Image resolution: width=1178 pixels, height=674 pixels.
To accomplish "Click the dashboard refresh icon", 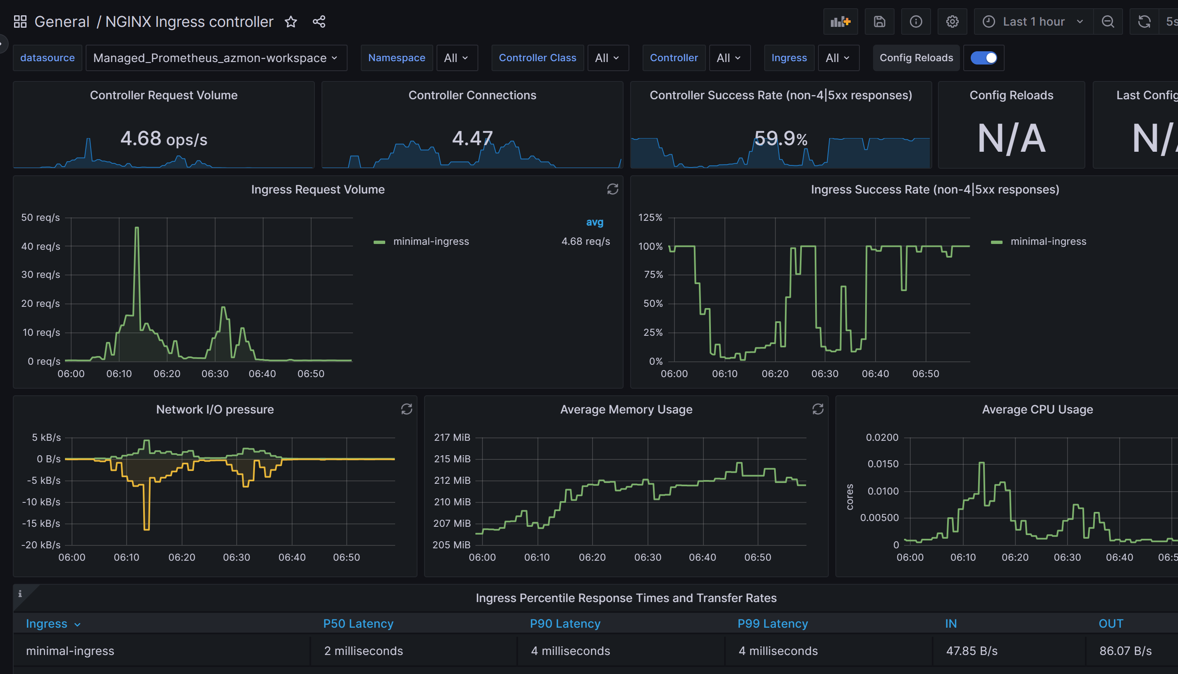I will [x=1144, y=21].
